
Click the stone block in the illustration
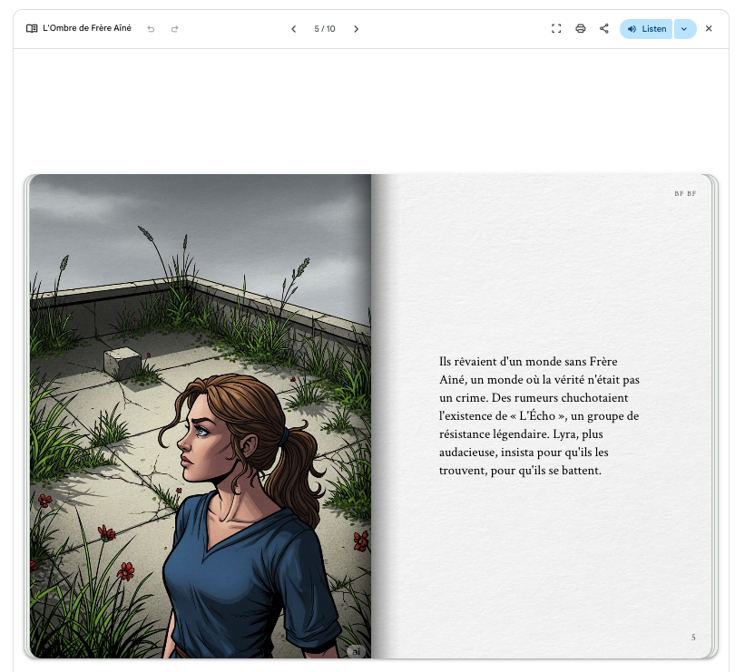click(122, 363)
